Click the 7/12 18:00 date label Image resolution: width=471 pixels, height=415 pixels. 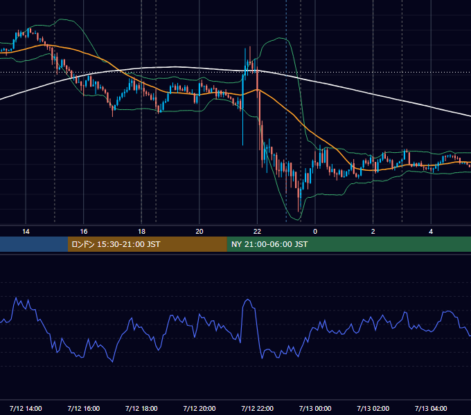click(x=141, y=408)
